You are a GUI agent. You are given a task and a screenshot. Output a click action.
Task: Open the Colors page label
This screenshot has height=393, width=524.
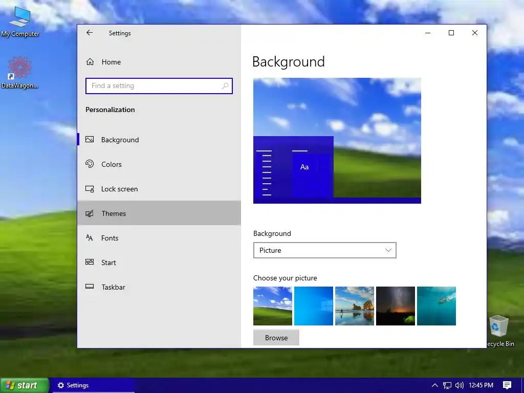coord(112,164)
